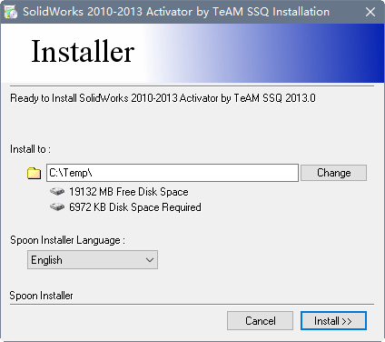385x342 pixels.
Task: Click the Free Disk Space drive icon
Action: coord(57,191)
